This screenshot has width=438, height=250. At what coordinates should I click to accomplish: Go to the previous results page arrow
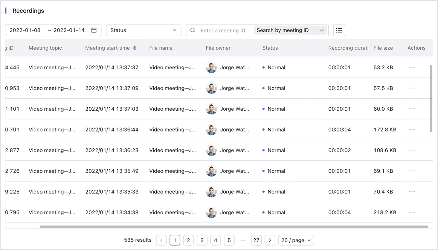point(161,240)
